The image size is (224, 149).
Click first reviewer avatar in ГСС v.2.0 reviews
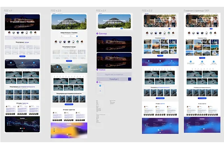click(x=54, y=113)
